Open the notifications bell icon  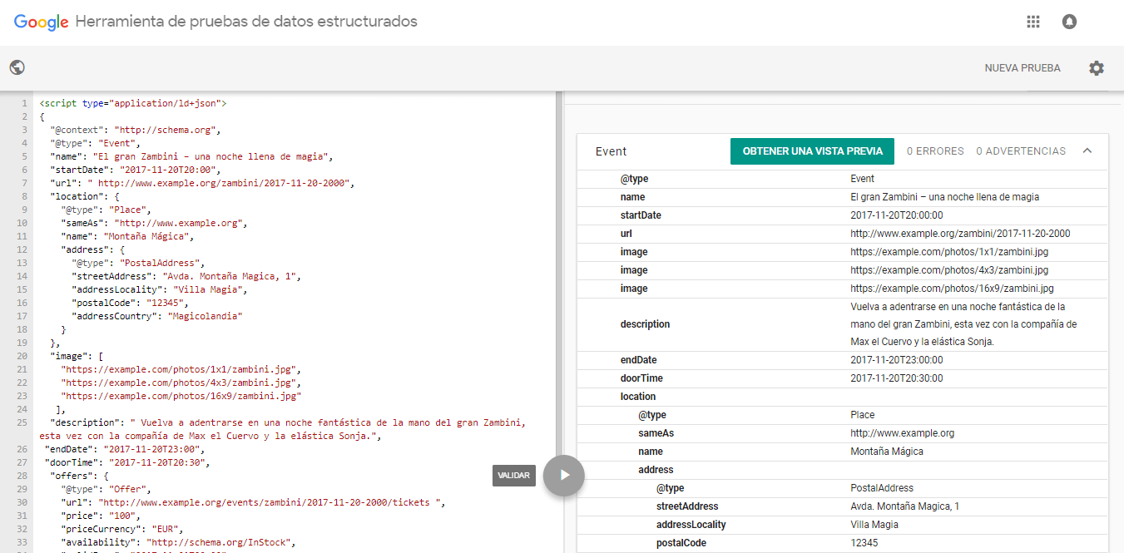click(1070, 22)
